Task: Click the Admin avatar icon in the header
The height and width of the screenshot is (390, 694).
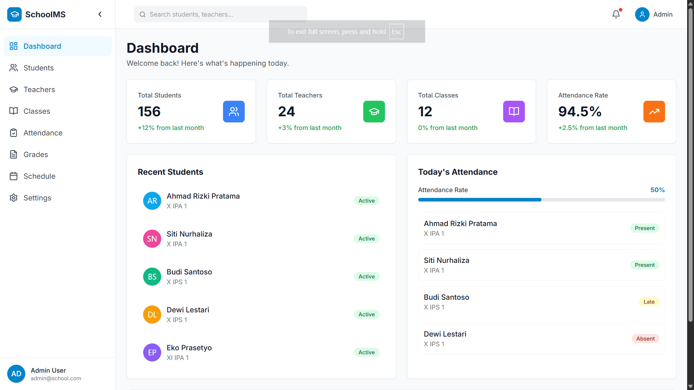Action: coord(642,14)
